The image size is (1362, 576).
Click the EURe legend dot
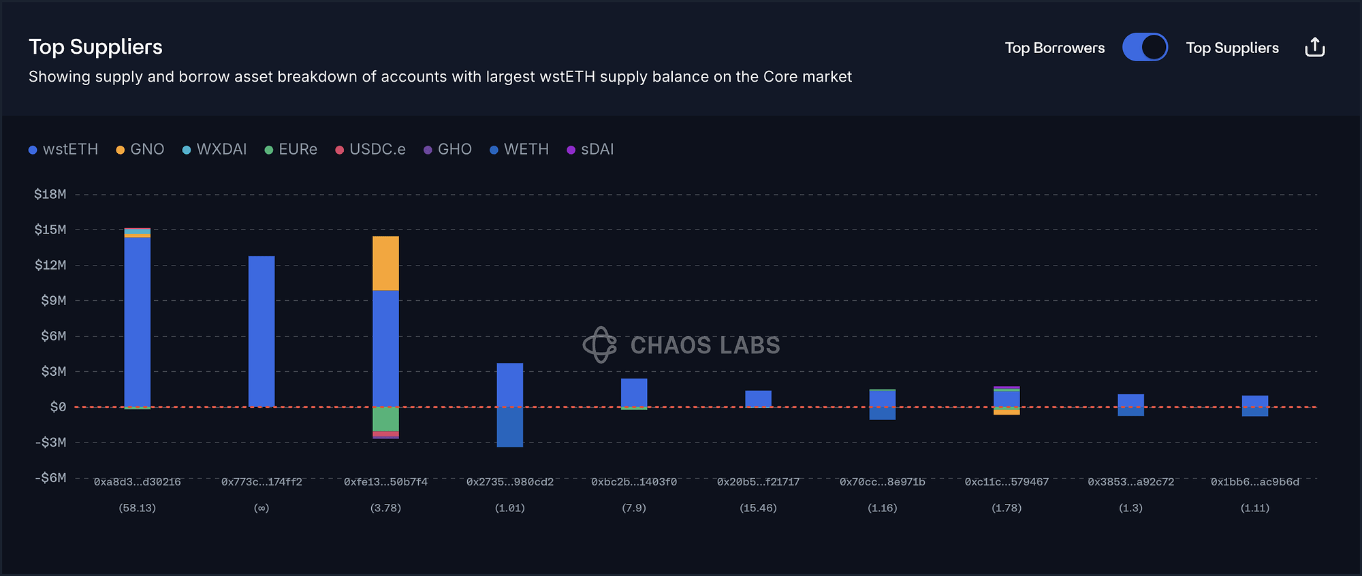click(x=269, y=150)
